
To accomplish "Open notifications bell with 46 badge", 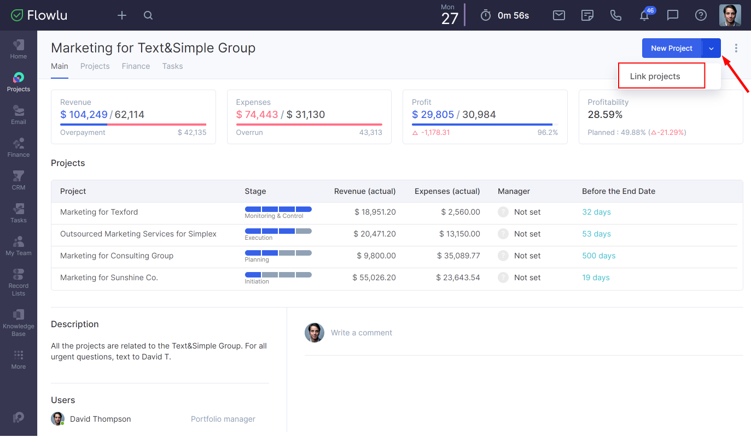I will (x=645, y=15).
